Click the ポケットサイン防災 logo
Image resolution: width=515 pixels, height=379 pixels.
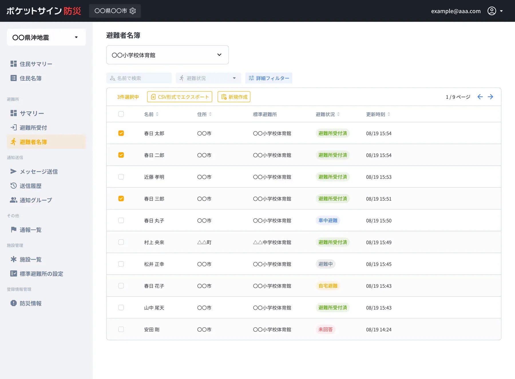[x=43, y=11]
